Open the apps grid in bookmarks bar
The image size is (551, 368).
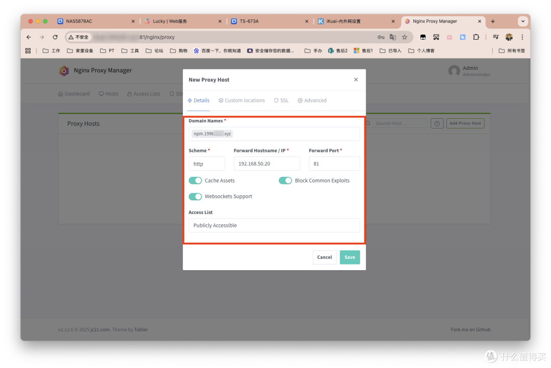coord(28,51)
